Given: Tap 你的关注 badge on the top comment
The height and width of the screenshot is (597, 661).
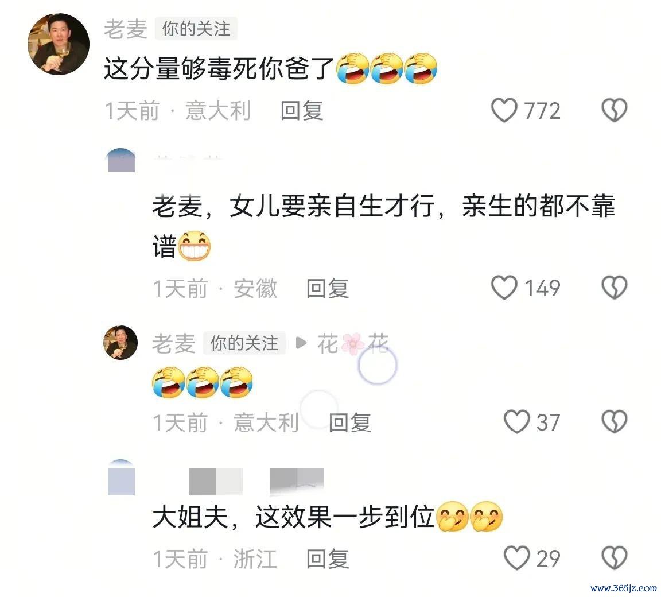Looking at the screenshot, I should click(196, 29).
